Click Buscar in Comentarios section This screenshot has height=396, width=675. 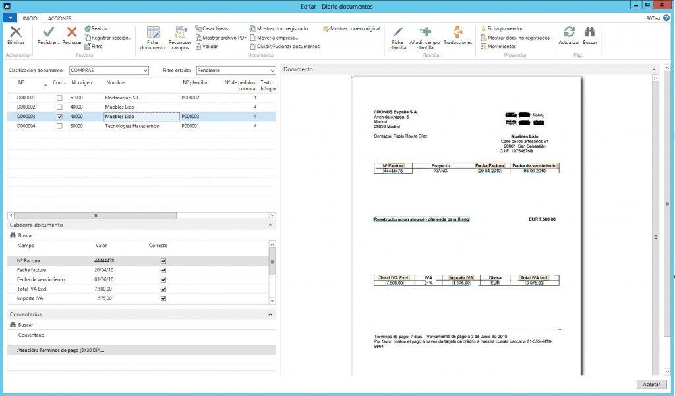[21, 325]
